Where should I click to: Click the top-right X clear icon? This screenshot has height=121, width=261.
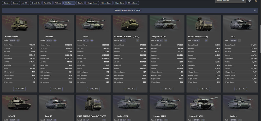tap(256, 1)
